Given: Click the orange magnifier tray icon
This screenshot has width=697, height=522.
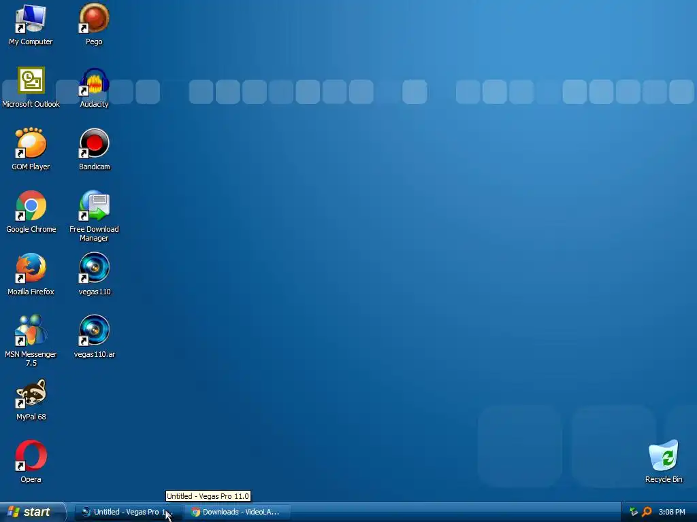Looking at the screenshot, I should point(647,512).
